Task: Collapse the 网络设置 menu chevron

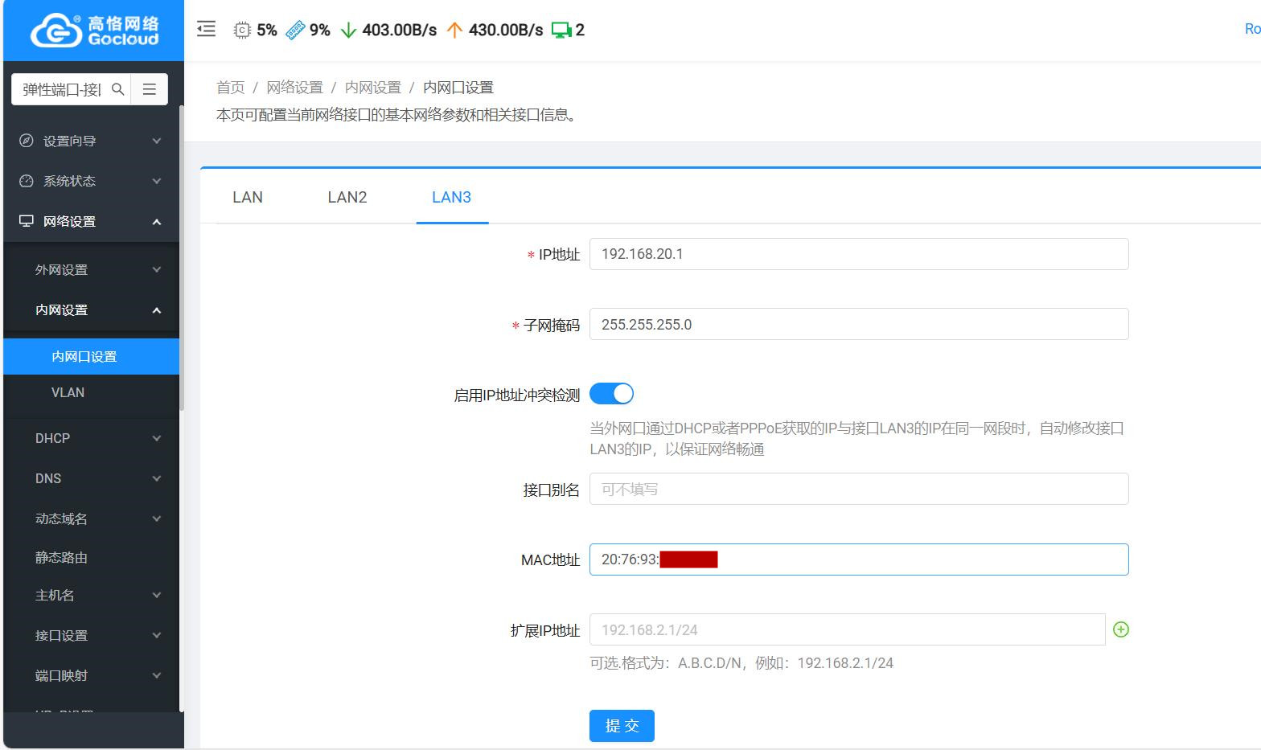Action: [x=157, y=221]
